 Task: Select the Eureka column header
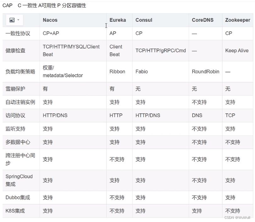118,20
